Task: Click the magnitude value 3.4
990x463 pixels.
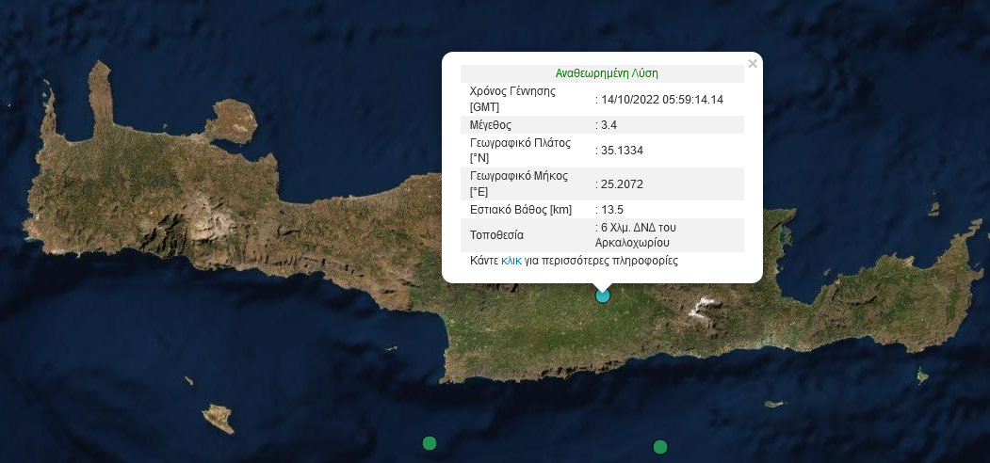Action: click(609, 124)
